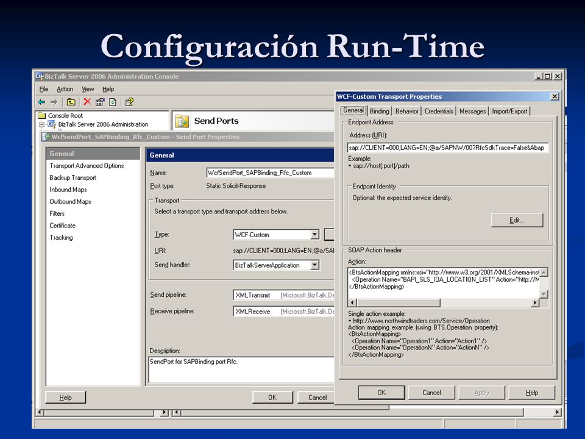Select Backup Transport in the list
Viewport: 585px width, 439px height.
pos(73,177)
